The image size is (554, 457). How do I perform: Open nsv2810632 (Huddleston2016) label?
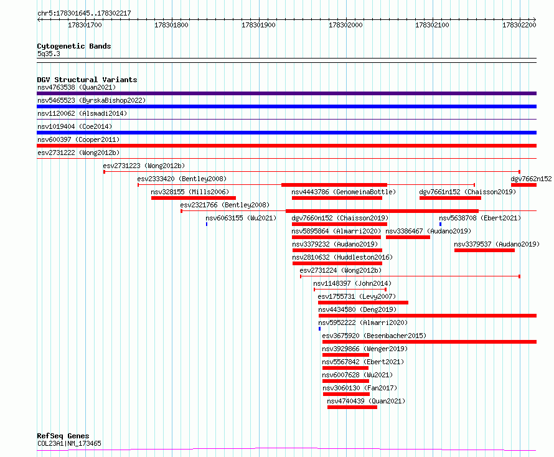342,257
